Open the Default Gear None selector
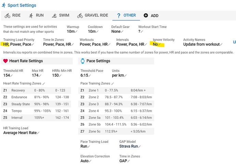The height and width of the screenshot is (167, 236). (123, 32)
